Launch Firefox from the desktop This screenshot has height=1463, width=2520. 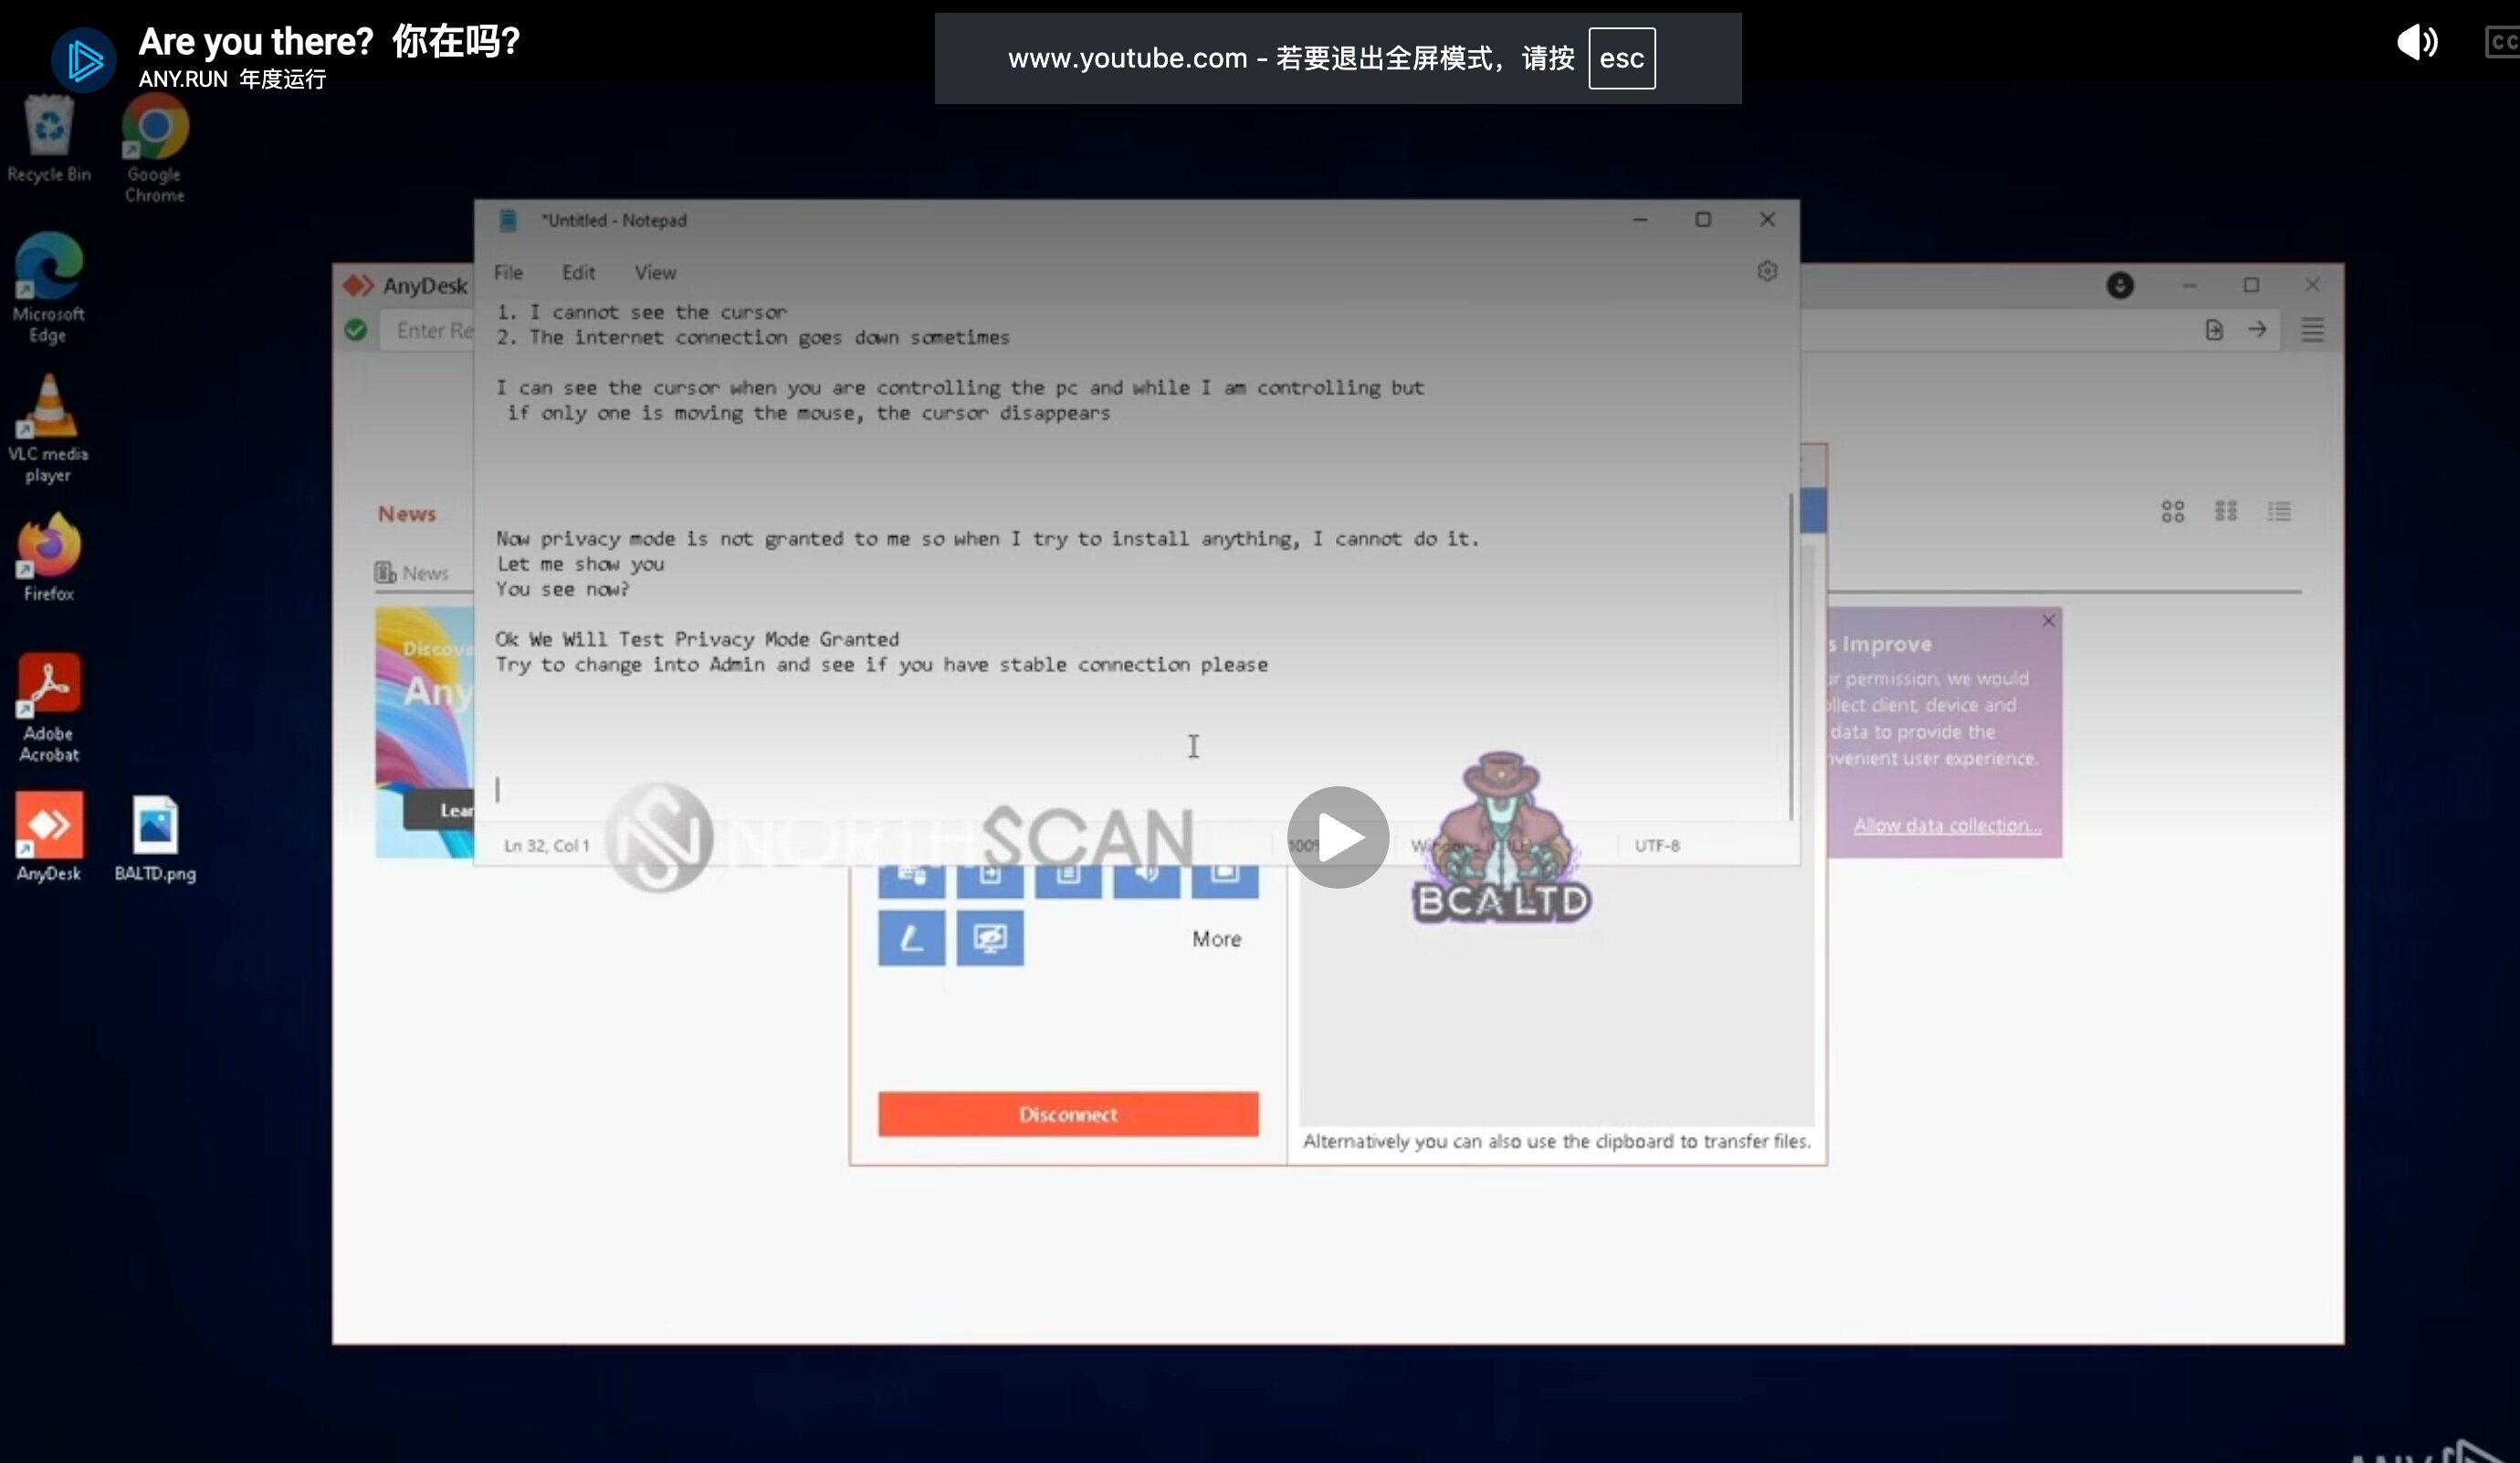[x=48, y=557]
